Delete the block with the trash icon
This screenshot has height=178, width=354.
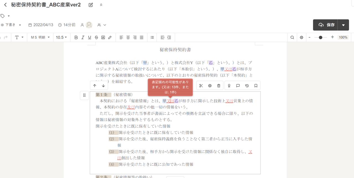219,86
